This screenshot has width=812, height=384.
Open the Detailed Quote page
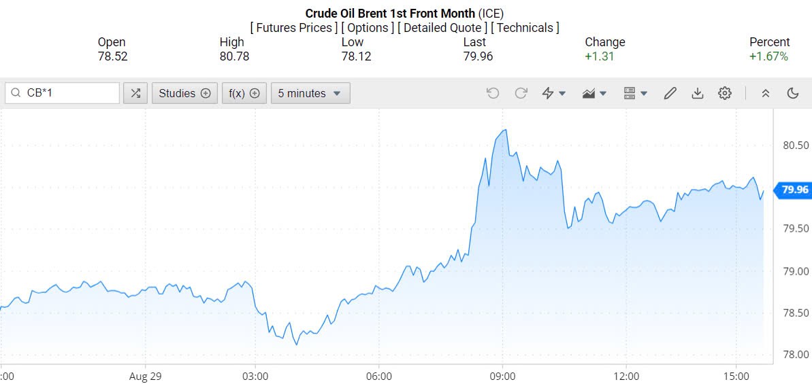pos(442,28)
